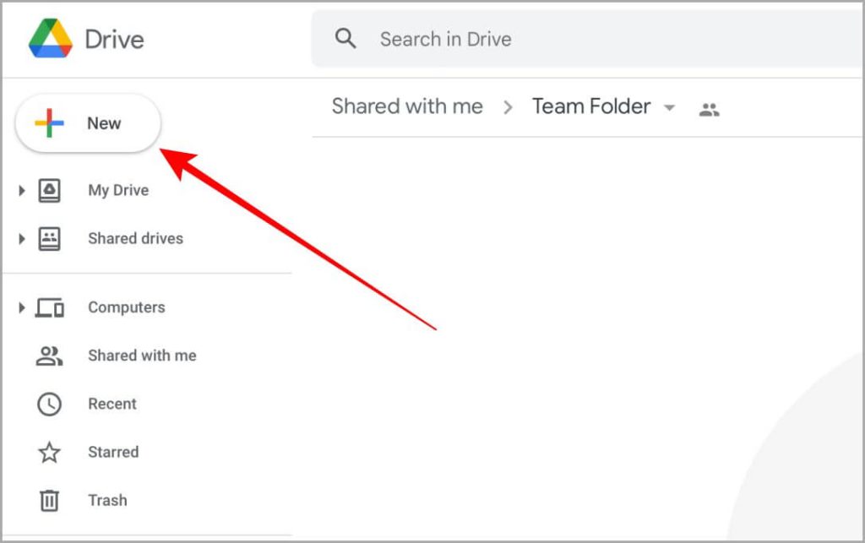
Task: Select Starred in the sidebar menu
Action: point(112,452)
